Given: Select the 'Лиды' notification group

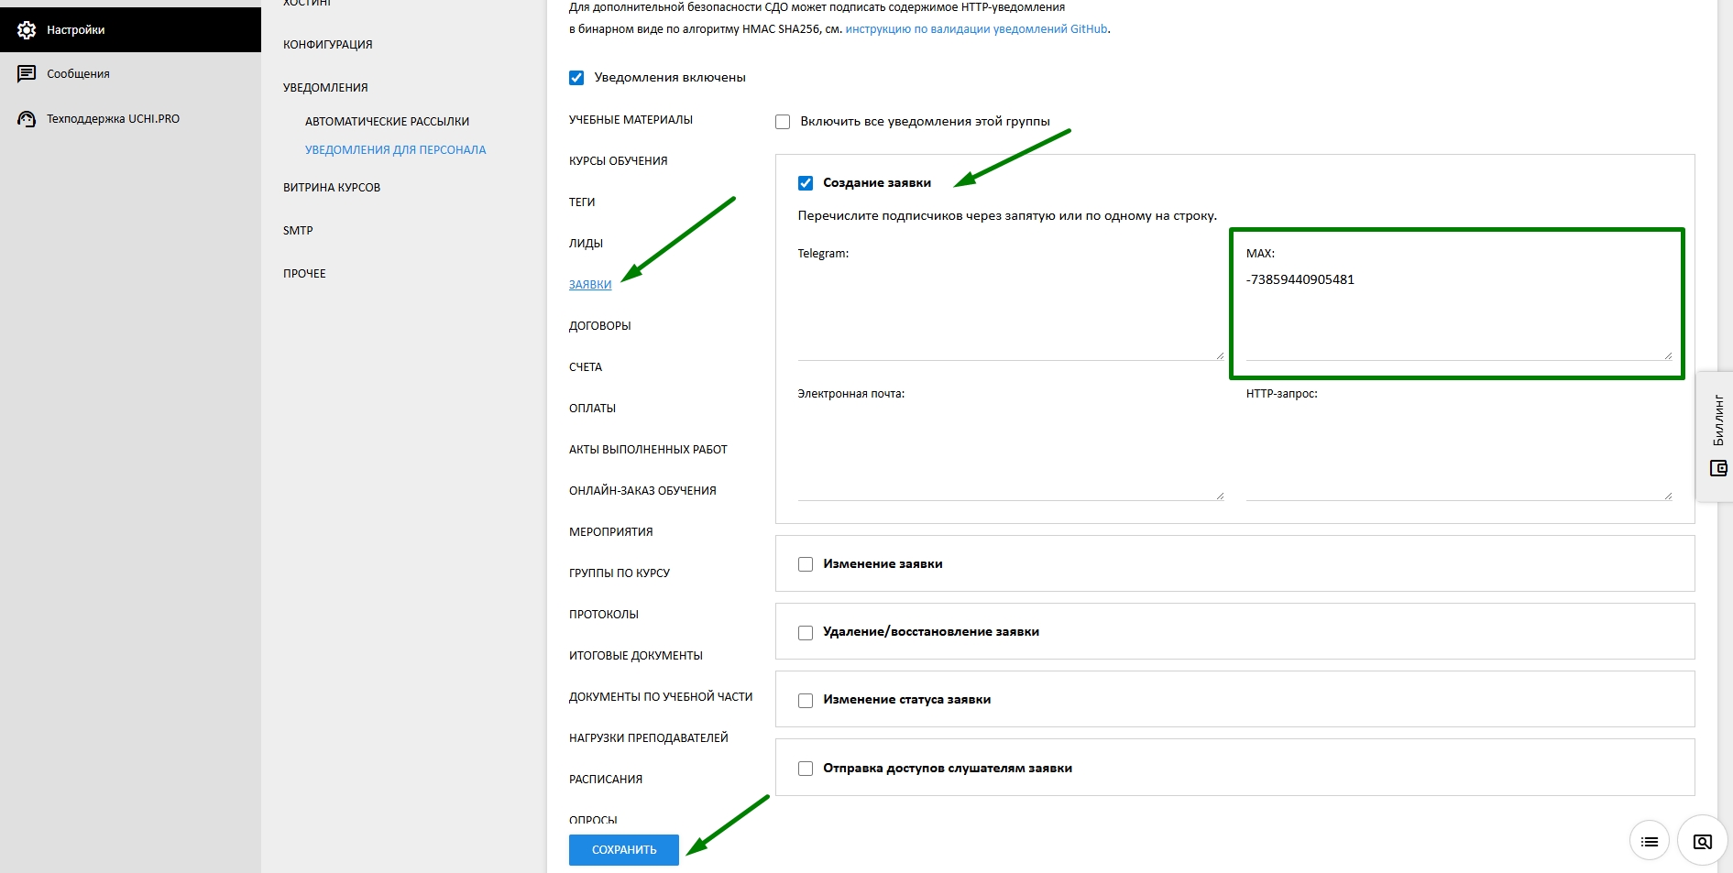Looking at the screenshot, I should point(586,244).
